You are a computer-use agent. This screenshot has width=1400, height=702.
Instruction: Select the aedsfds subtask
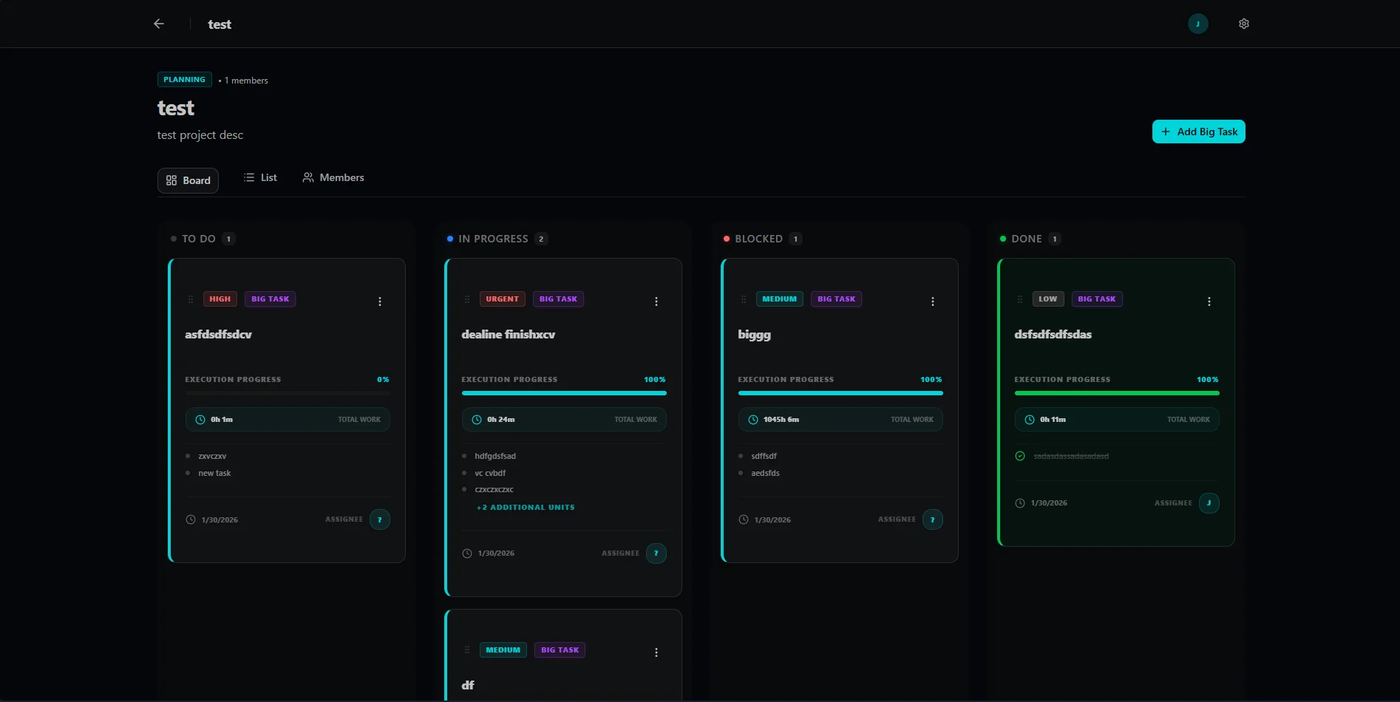(x=765, y=474)
